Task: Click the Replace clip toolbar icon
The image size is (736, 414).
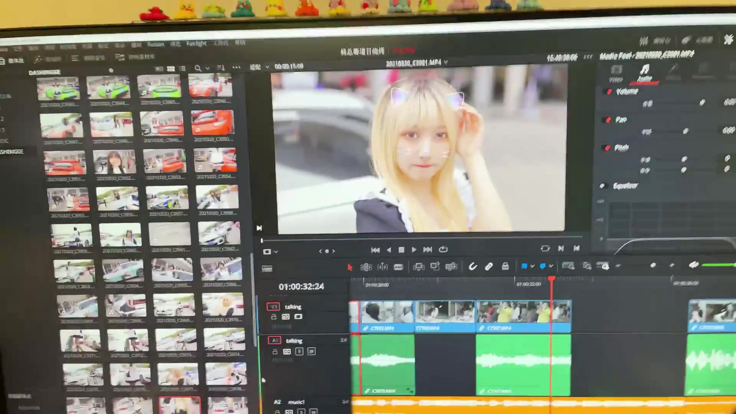Action: [x=452, y=267]
